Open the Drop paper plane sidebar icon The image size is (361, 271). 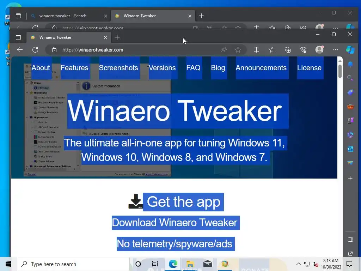pyautogui.click(x=350, y=163)
